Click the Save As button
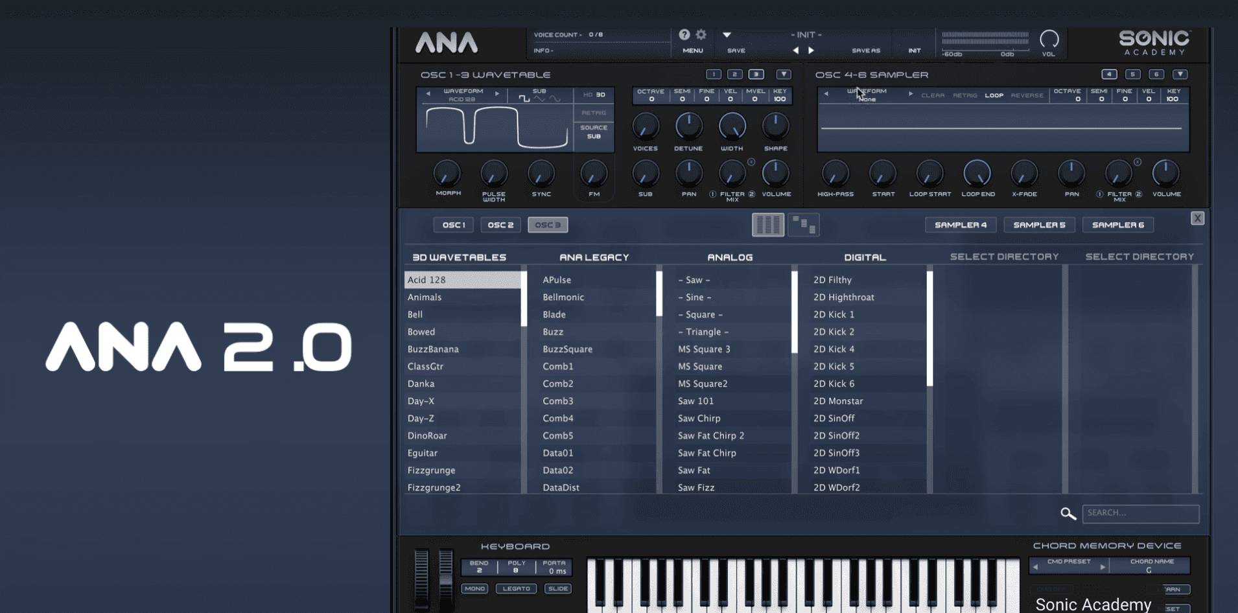Image resolution: width=1238 pixels, height=613 pixels. point(865,51)
